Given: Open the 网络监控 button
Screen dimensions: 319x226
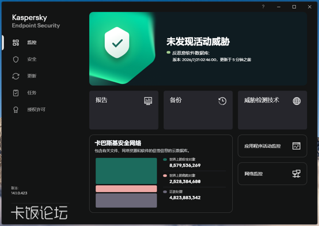Looking at the screenshot, I should click(272, 174).
